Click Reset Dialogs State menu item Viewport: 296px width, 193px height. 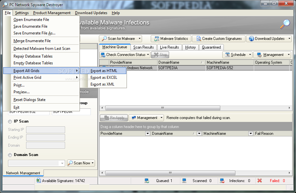(41, 99)
